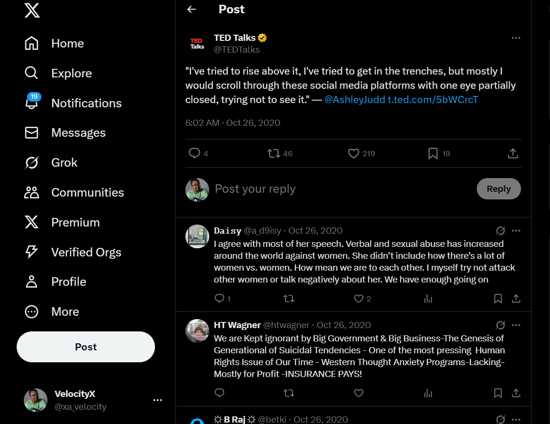Click the X logo icon
Image resolution: width=550 pixels, height=424 pixels.
(32, 10)
